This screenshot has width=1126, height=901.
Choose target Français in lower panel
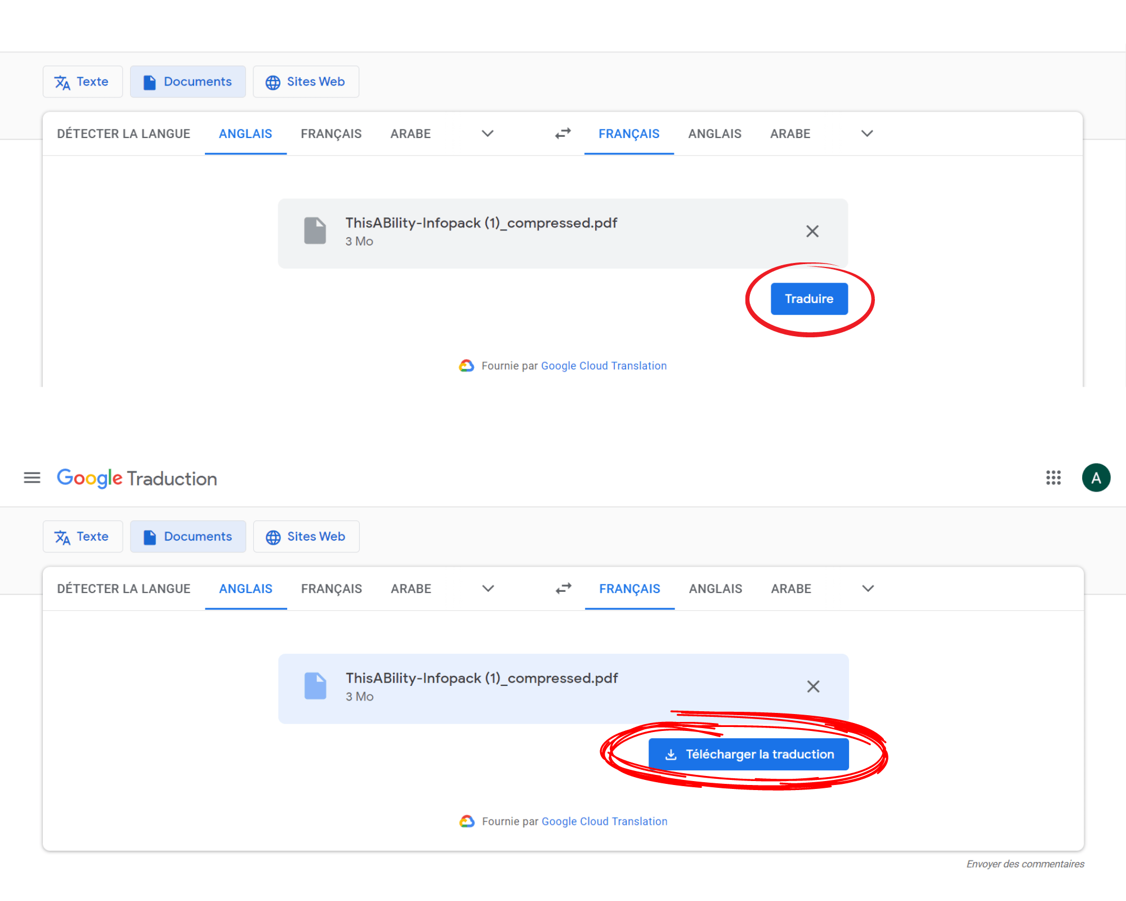pyautogui.click(x=629, y=589)
